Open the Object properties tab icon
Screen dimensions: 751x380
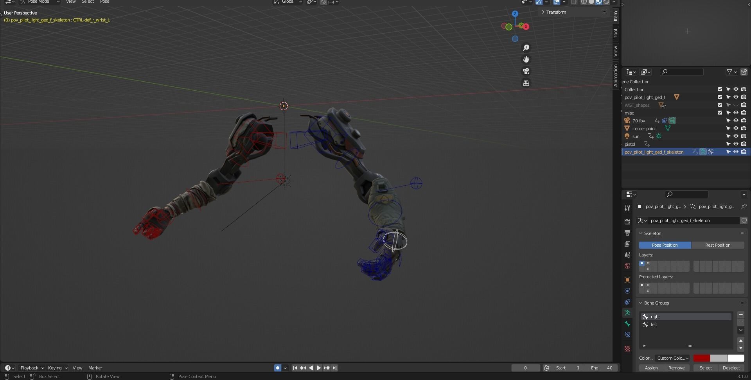[x=627, y=280]
